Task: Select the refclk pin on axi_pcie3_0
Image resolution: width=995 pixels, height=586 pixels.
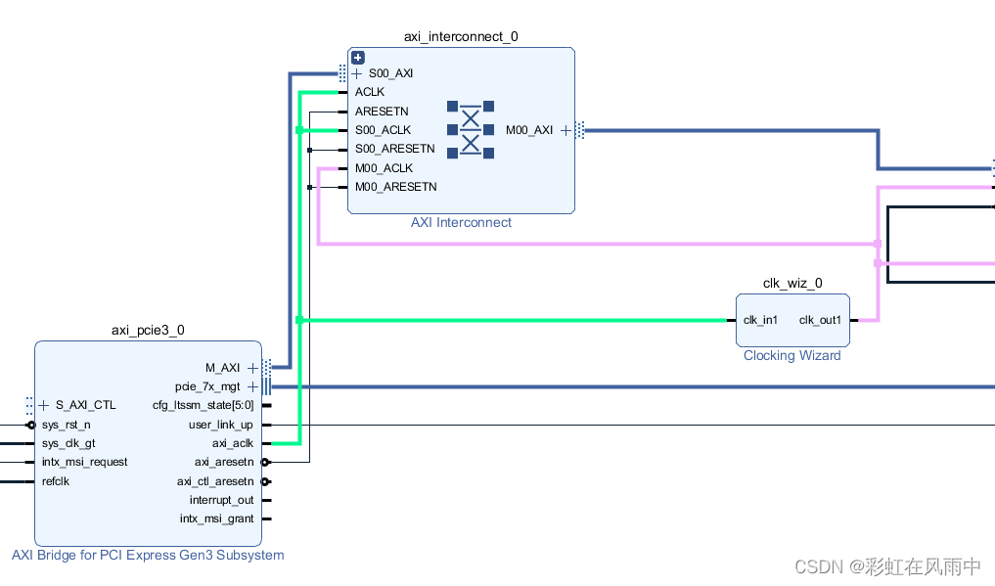Action: (x=54, y=481)
